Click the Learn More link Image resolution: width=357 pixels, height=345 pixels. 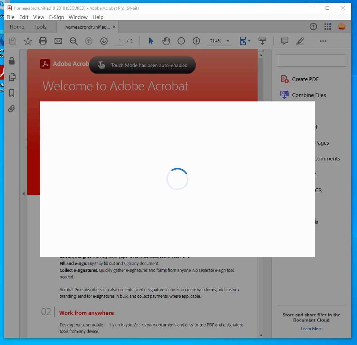pos(311,329)
